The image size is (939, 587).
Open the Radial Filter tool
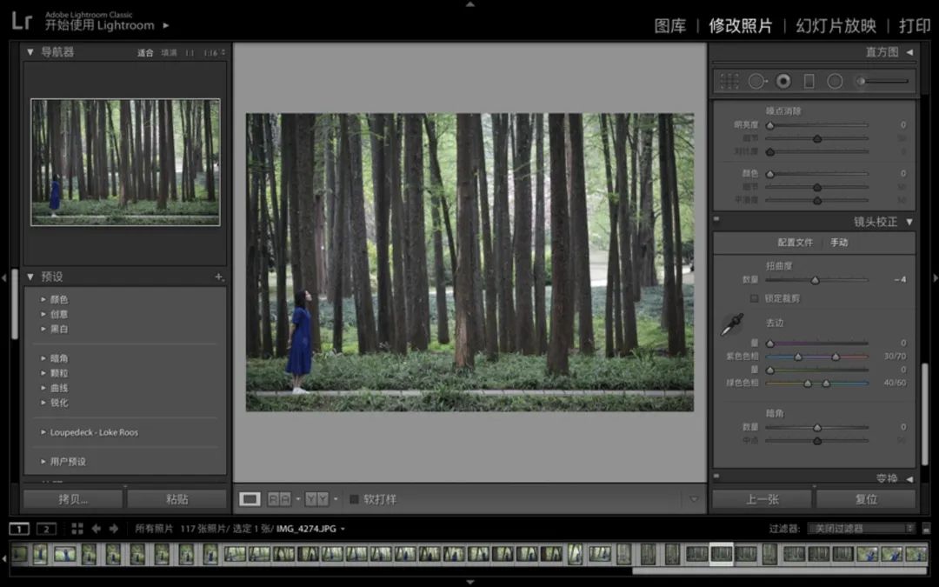[x=835, y=81]
